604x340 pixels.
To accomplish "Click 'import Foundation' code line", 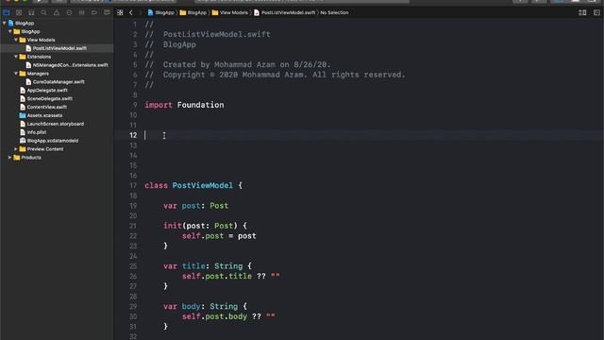I will click(x=184, y=105).
